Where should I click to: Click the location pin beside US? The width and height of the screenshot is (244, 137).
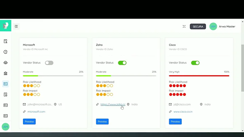(x=55, y=104)
